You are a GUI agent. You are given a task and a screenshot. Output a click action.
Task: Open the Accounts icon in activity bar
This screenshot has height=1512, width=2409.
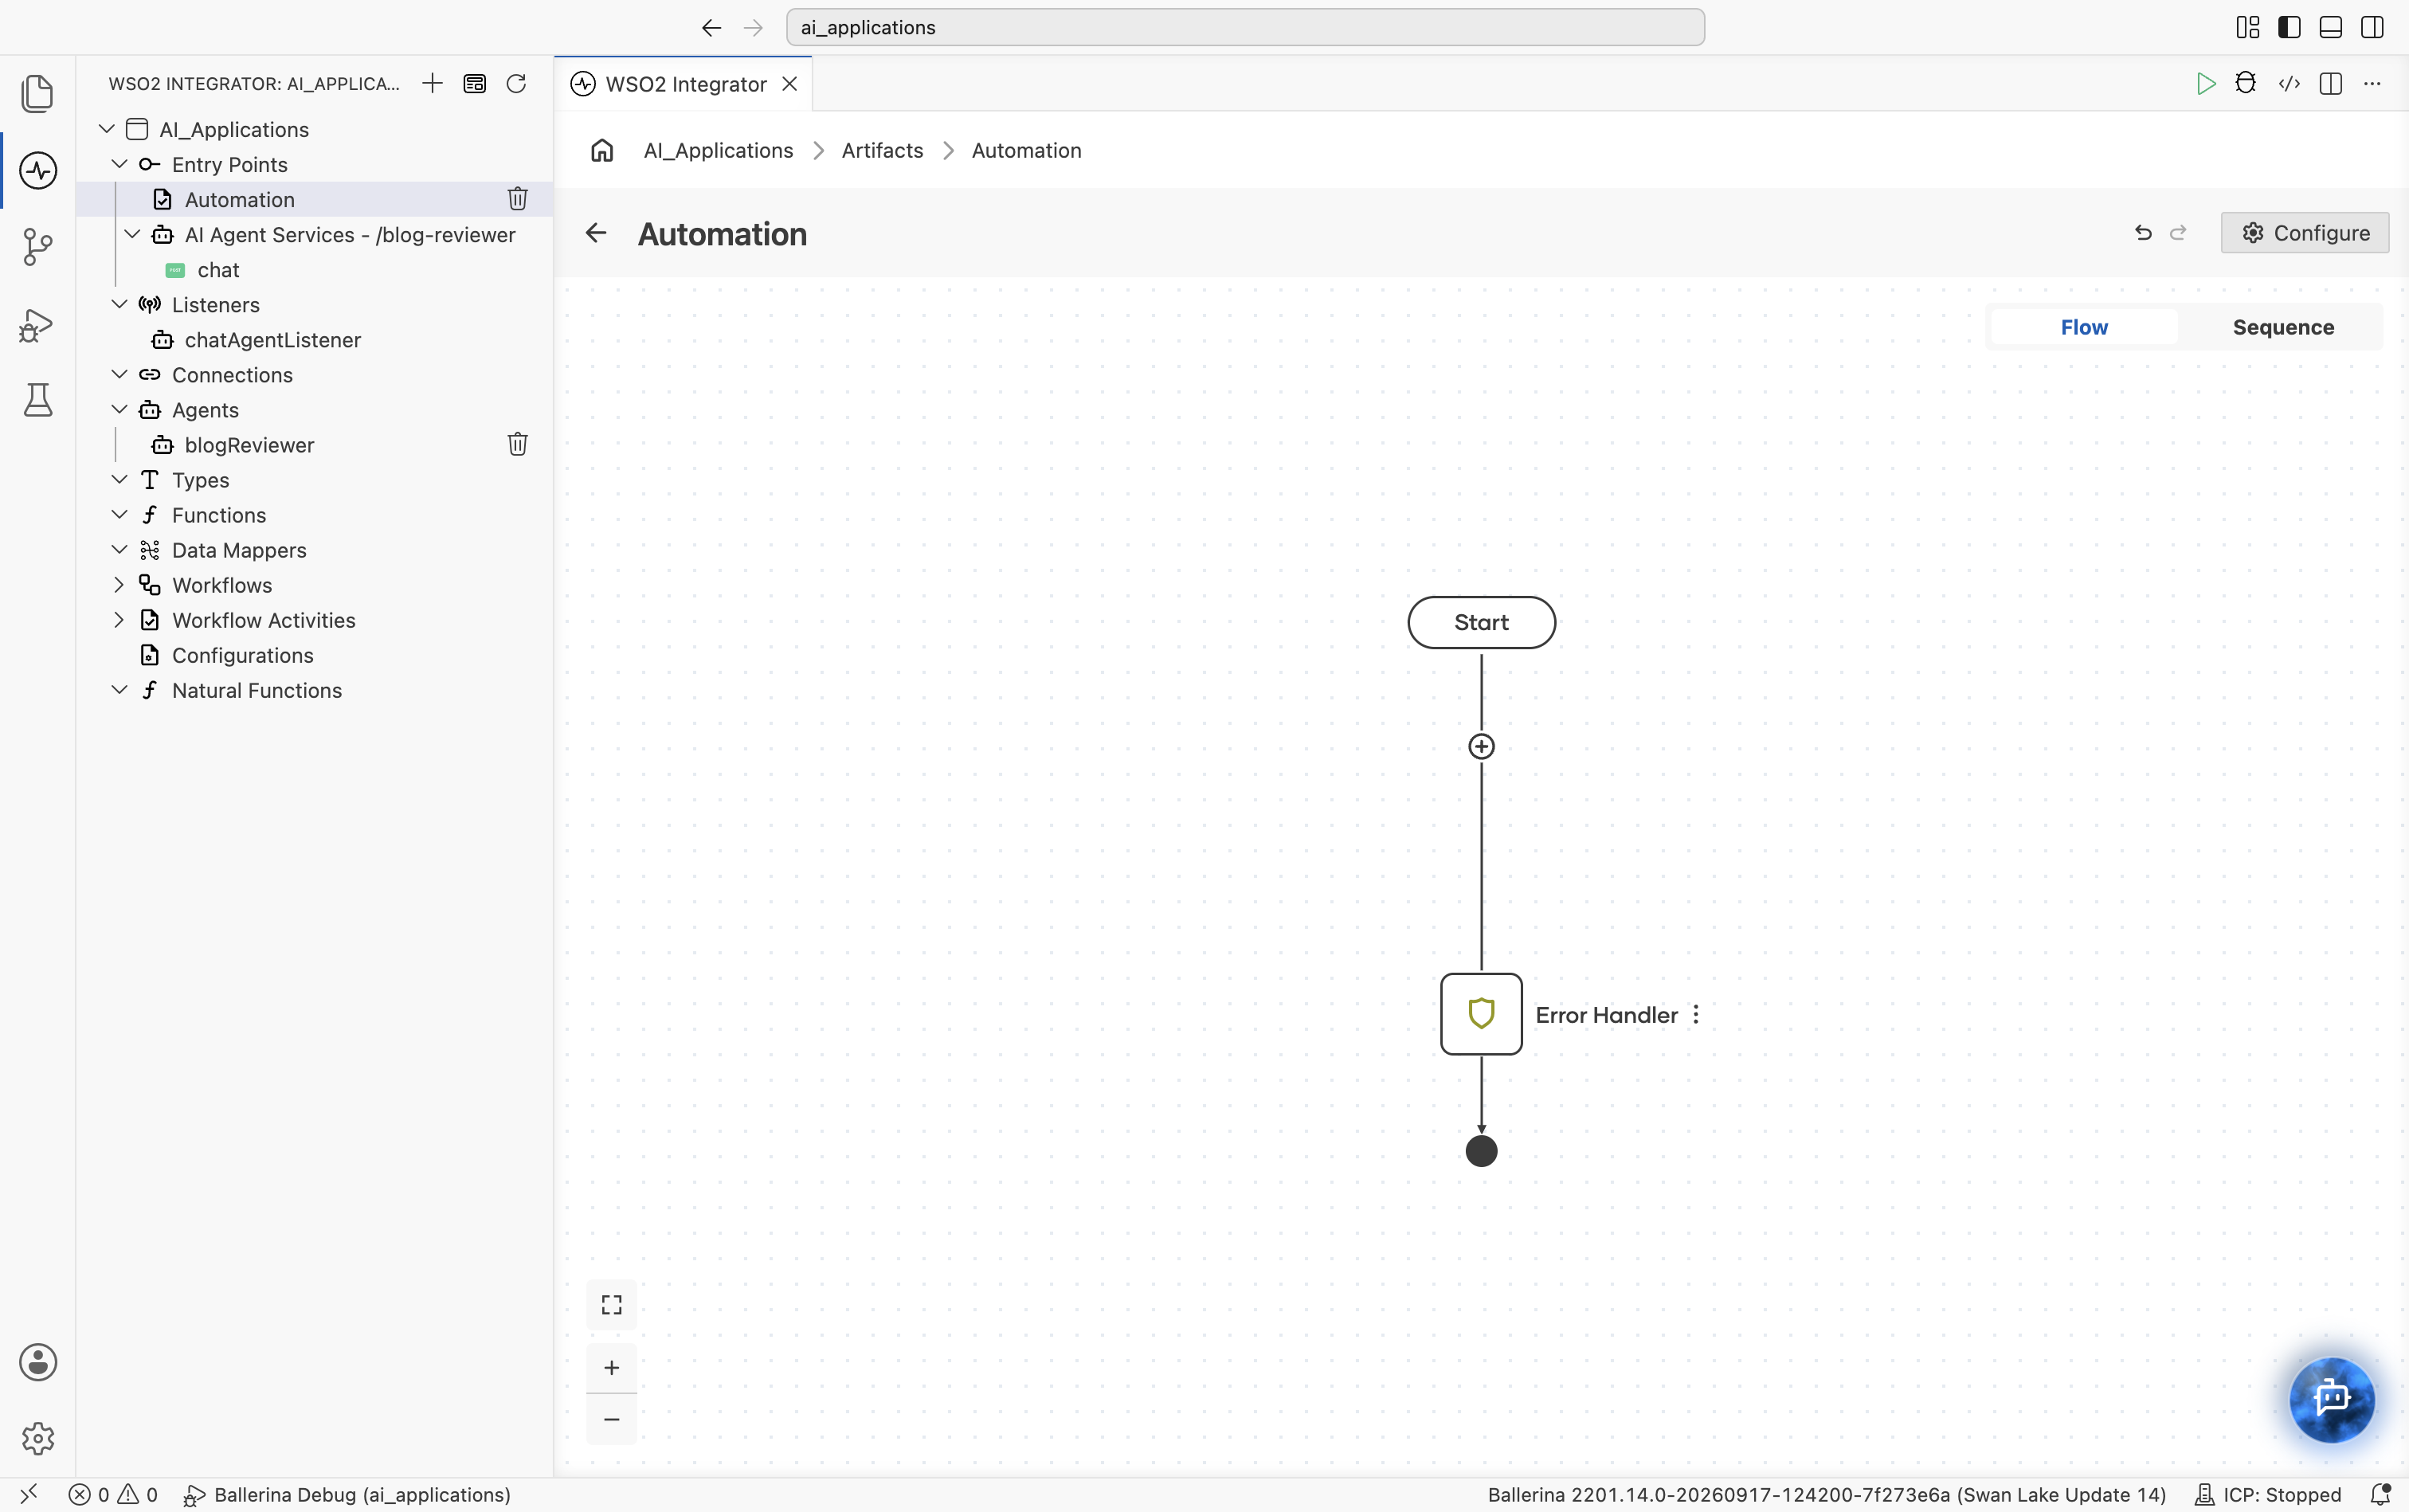click(x=37, y=1362)
